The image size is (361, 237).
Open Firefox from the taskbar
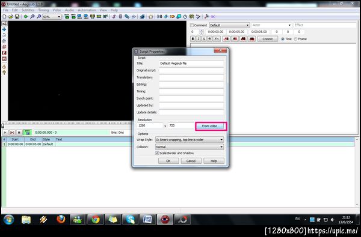coord(61,220)
